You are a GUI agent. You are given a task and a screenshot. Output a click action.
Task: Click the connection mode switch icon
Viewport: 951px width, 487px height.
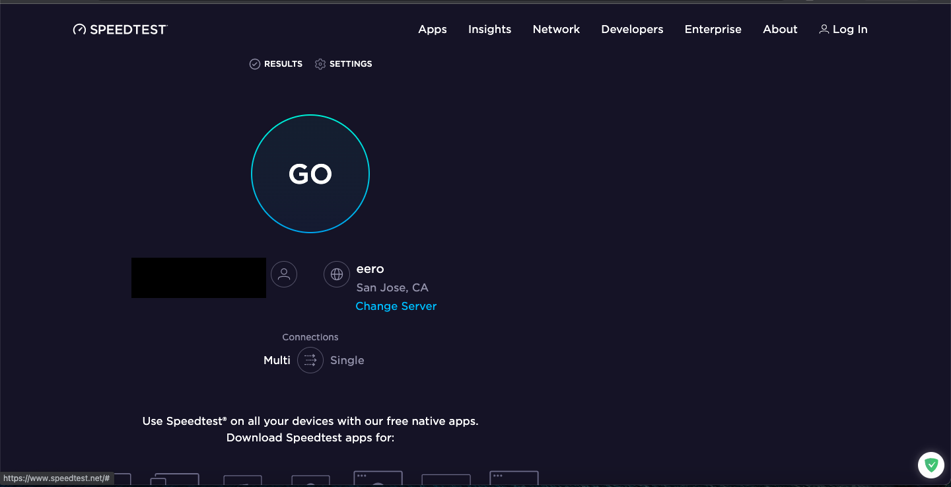click(x=310, y=360)
